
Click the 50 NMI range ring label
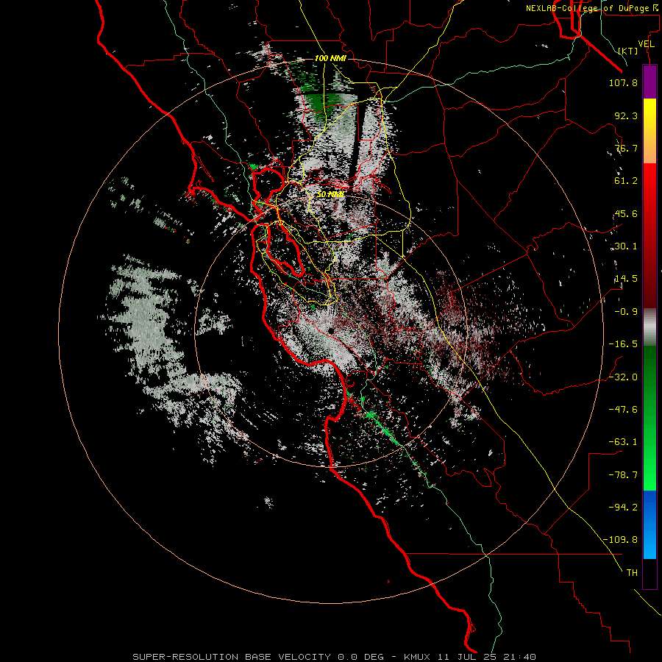pos(330,195)
